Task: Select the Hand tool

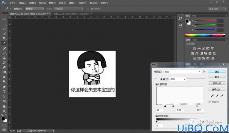Action: (4, 106)
